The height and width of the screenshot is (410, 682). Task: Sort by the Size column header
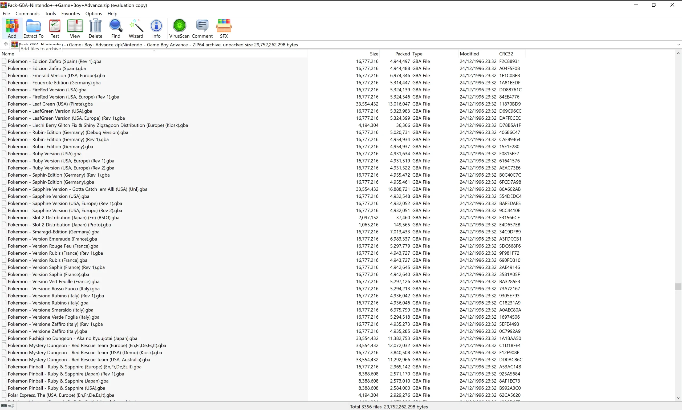[344, 54]
